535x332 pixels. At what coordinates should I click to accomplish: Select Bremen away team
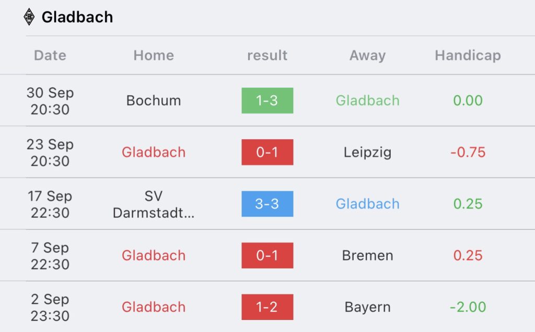click(367, 255)
